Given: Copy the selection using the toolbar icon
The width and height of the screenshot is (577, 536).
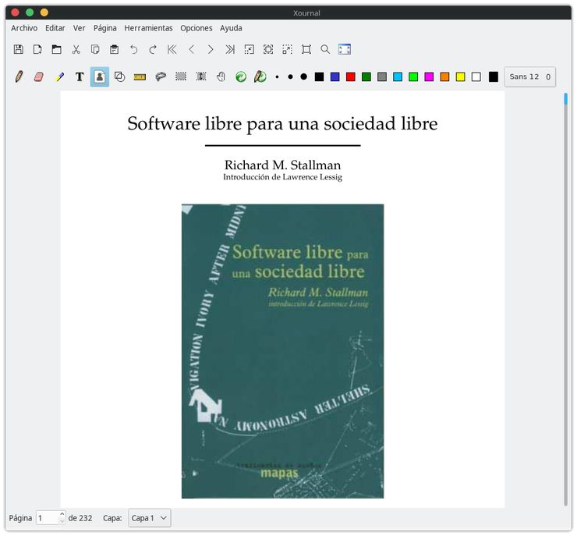Looking at the screenshot, I should point(95,49).
